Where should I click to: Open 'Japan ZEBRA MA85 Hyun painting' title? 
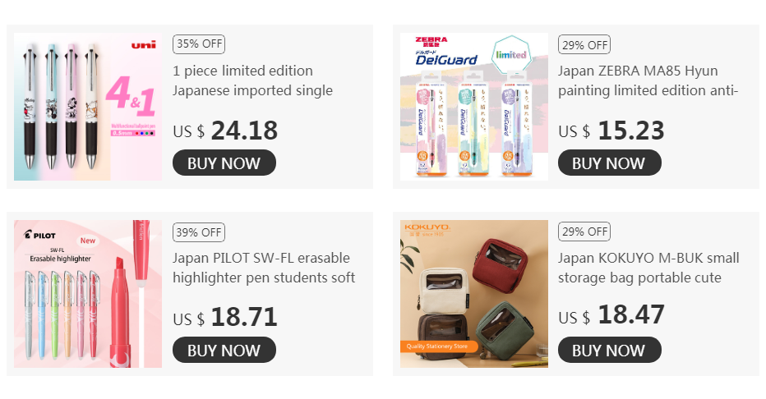click(x=648, y=80)
